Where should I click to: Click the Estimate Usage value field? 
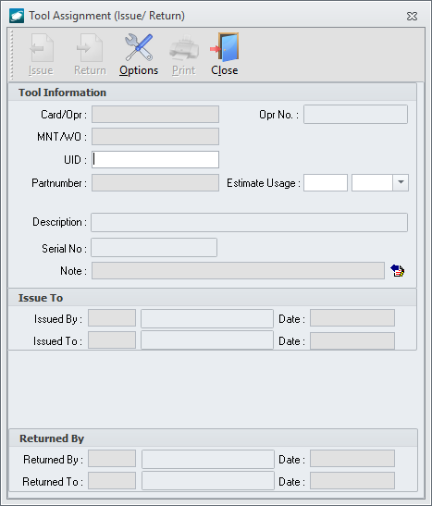pos(326,182)
